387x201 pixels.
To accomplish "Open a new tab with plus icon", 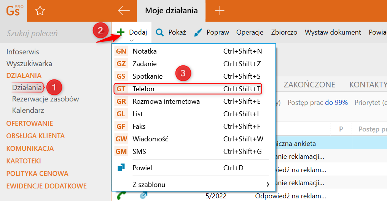I will tap(220, 11).
